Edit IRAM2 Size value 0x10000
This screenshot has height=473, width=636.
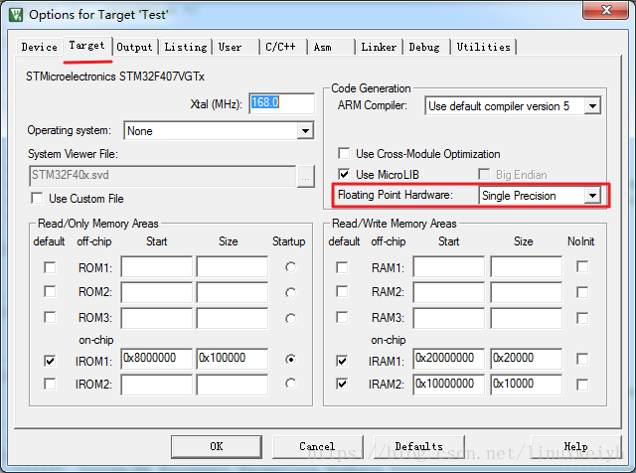pos(527,385)
